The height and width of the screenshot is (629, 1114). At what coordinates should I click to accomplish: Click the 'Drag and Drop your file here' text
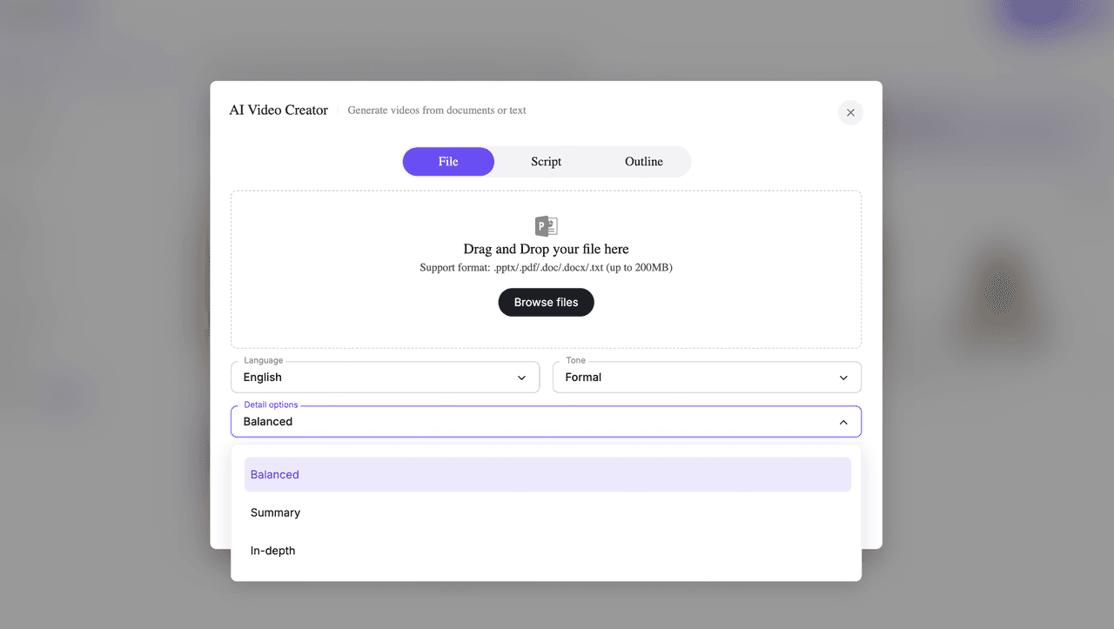546,249
